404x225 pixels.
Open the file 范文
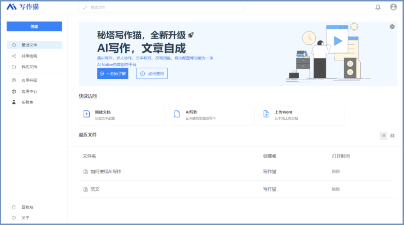[95, 189]
